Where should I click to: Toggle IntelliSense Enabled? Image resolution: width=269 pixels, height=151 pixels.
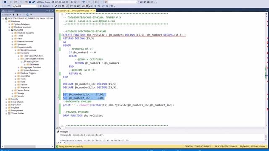pyautogui.click(x=66, y=6)
